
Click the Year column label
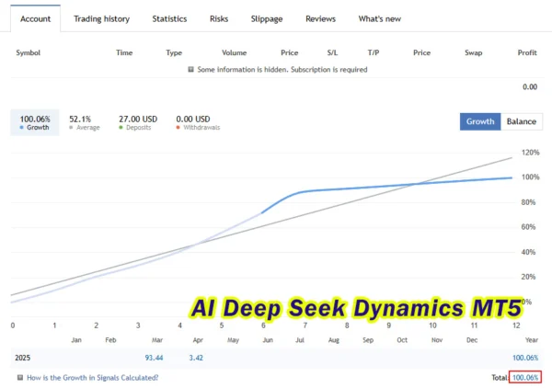[x=532, y=340]
